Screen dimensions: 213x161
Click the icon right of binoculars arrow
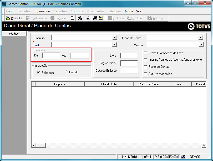[88, 18]
